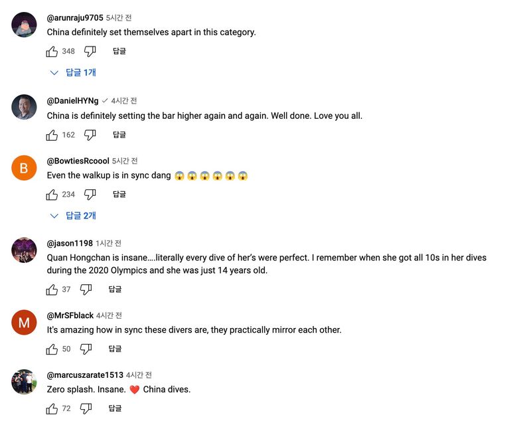This screenshot has height=425, width=523.
Task: Dislike the Quan Hongchan comment by @jason1198
Action: (x=86, y=290)
